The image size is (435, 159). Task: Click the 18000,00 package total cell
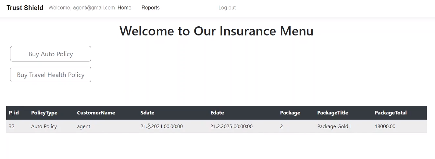pos(385,126)
